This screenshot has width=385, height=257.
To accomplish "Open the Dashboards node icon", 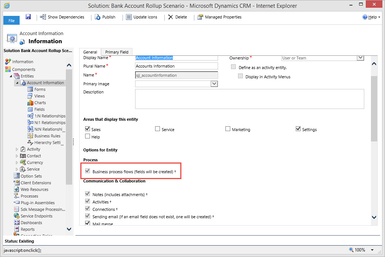I will [17, 223].
